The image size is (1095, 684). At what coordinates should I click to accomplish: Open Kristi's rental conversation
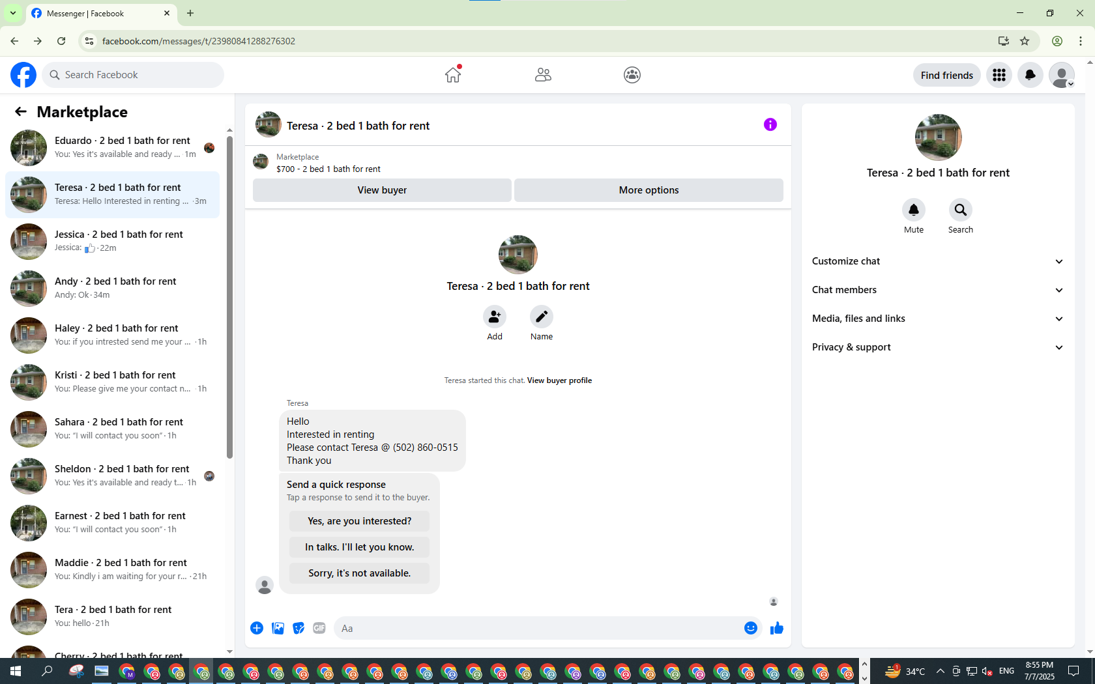pyautogui.click(x=112, y=382)
